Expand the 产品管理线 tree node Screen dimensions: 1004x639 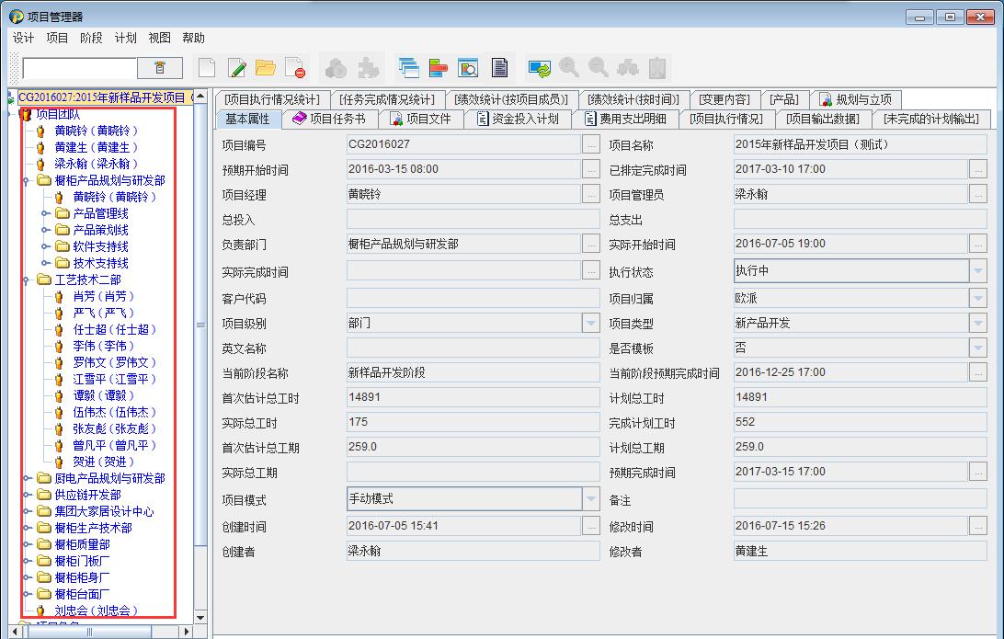click(x=44, y=213)
